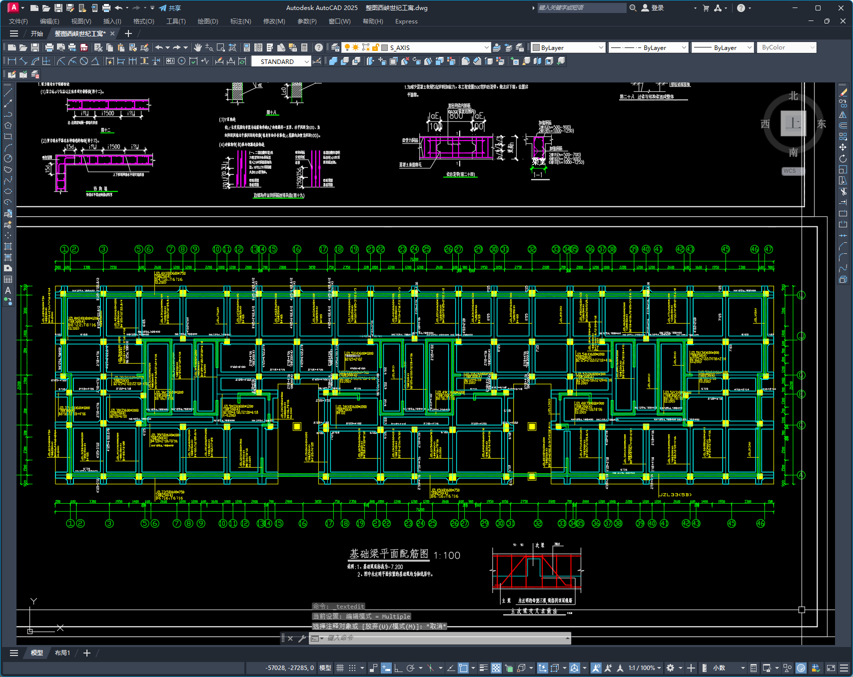Click the Help question mark icon
Screen dimensions: 853x677
coord(318,47)
